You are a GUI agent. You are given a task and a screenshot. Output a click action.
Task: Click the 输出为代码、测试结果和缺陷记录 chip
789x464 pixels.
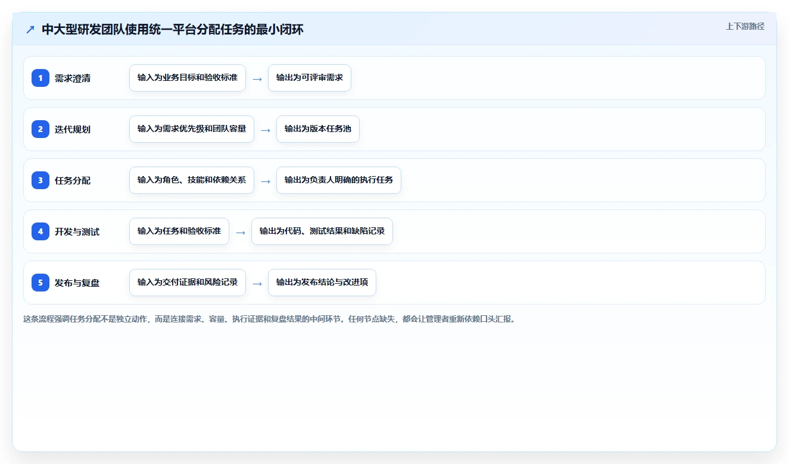[322, 231]
